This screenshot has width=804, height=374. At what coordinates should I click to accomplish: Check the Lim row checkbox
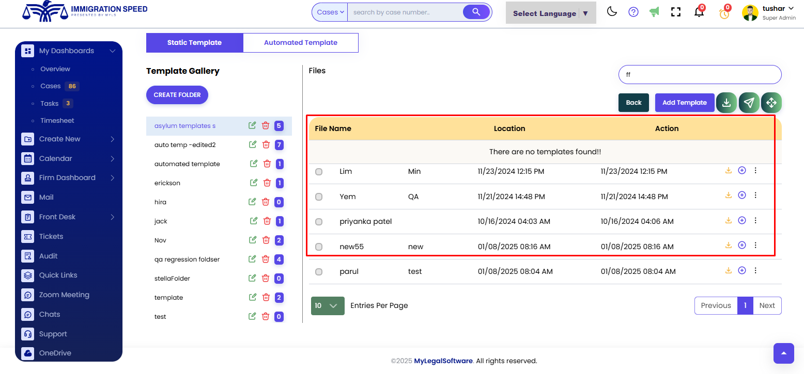pos(319,172)
